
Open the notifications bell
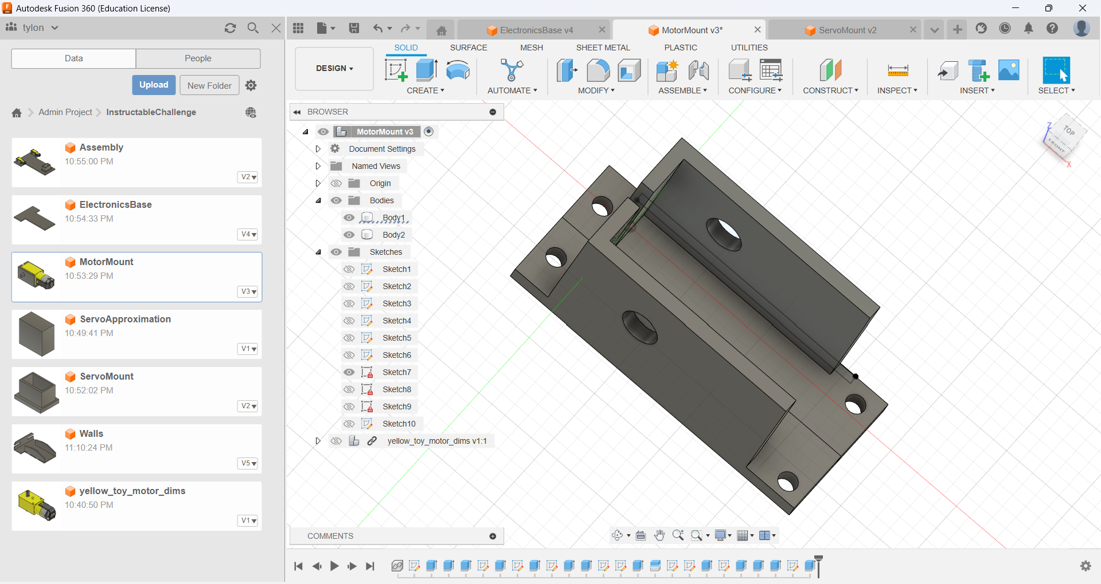[x=1029, y=28]
